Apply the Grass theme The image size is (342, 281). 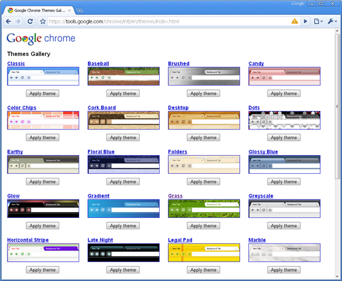coord(203,226)
